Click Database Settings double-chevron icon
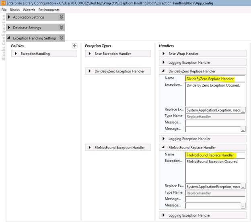 [x=62, y=27]
